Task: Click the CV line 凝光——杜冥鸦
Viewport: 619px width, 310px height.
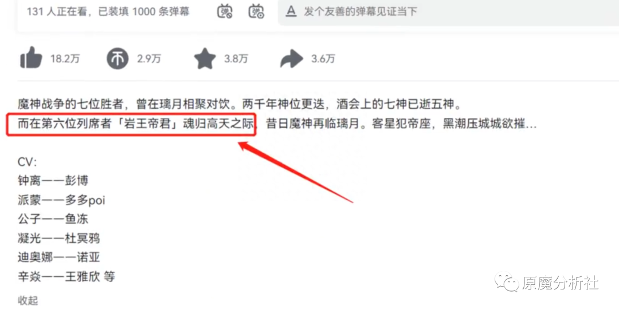Action: coord(59,238)
